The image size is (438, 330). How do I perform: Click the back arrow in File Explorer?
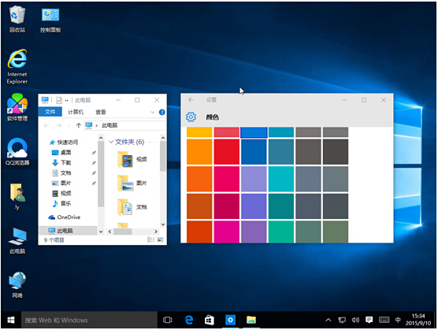tap(46, 125)
